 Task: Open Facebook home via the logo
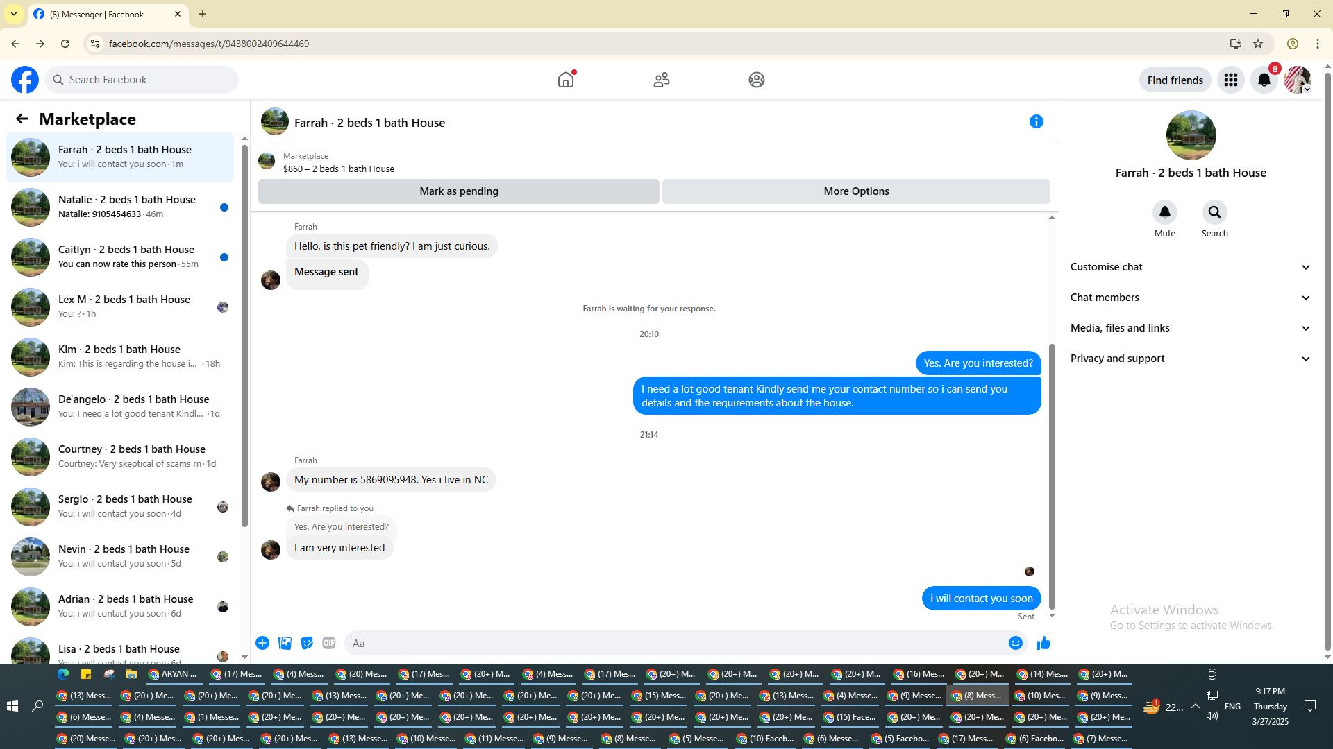click(x=25, y=80)
